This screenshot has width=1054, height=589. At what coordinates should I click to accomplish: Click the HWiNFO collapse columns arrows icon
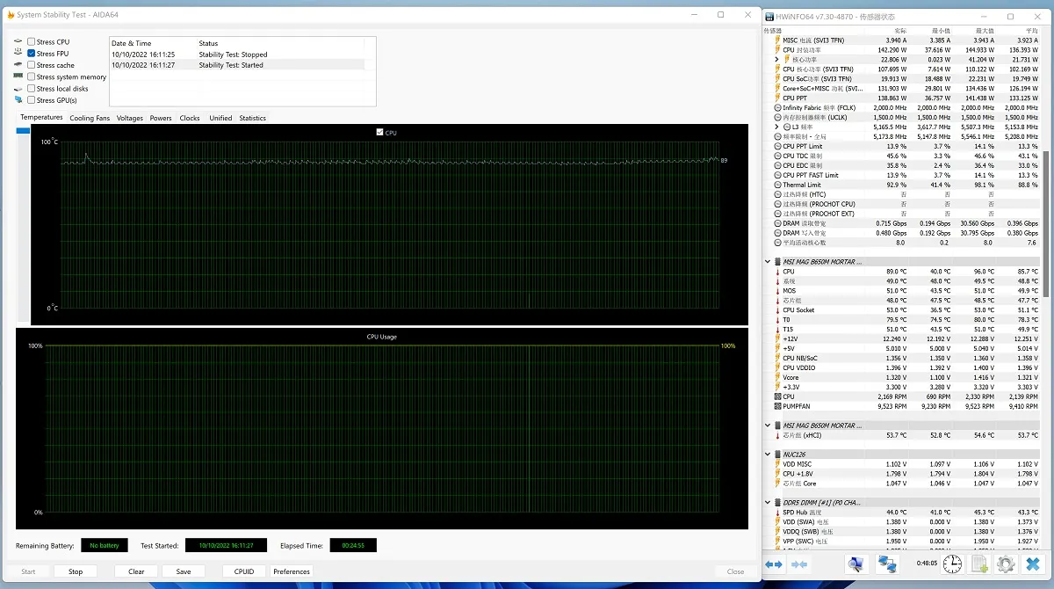tap(799, 564)
